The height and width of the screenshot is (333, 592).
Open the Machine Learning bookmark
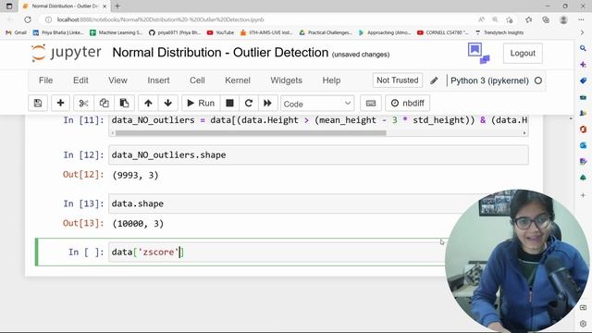click(x=116, y=33)
